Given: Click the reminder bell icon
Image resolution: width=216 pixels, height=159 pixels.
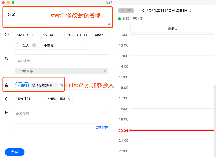Looking at the screenshot, I should (x=7, y=99).
